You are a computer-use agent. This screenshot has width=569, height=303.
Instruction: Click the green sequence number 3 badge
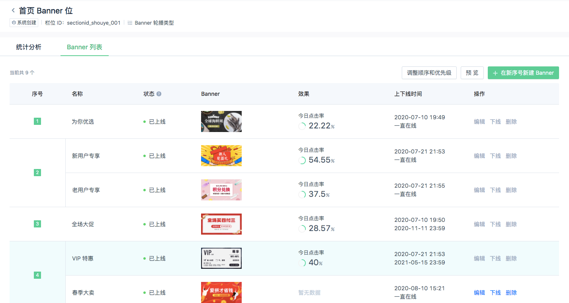(37, 224)
